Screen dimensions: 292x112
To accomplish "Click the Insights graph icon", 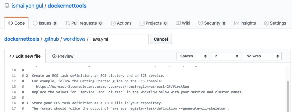I will point(237,23).
